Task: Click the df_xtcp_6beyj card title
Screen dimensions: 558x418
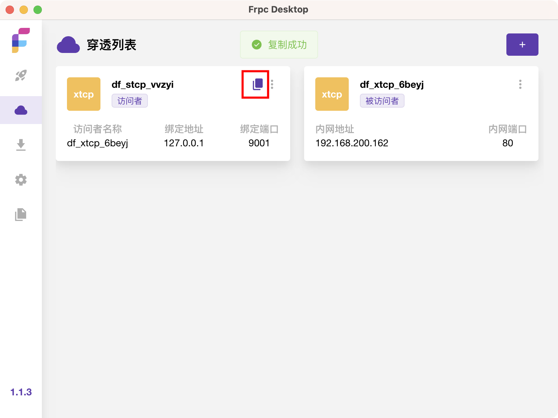Action: [392, 85]
